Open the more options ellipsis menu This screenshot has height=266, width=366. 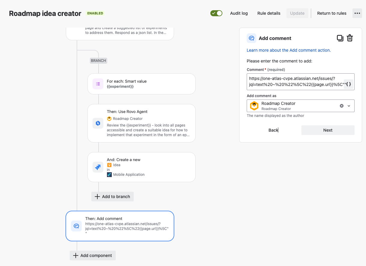point(357,13)
